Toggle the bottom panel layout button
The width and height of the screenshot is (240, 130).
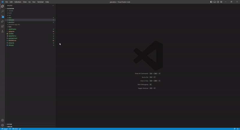pyautogui.click(x=214, y=2)
